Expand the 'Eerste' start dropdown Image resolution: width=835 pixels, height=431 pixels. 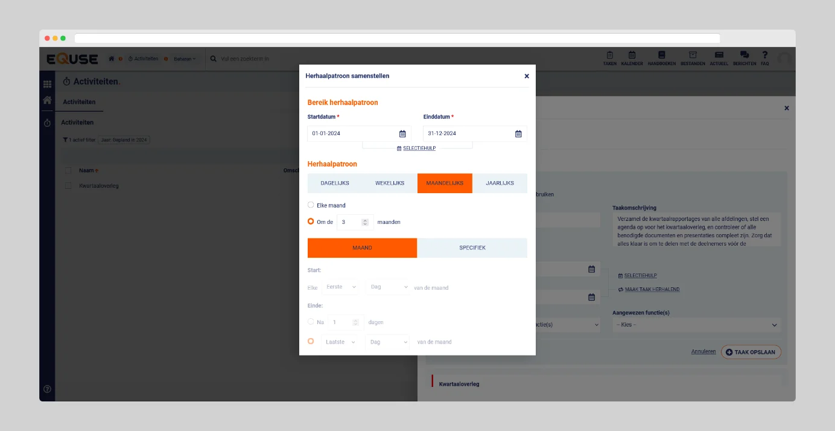coord(341,287)
